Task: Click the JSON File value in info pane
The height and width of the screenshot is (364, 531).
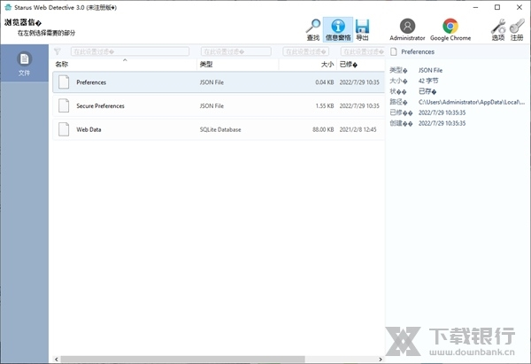Action: point(430,70)
